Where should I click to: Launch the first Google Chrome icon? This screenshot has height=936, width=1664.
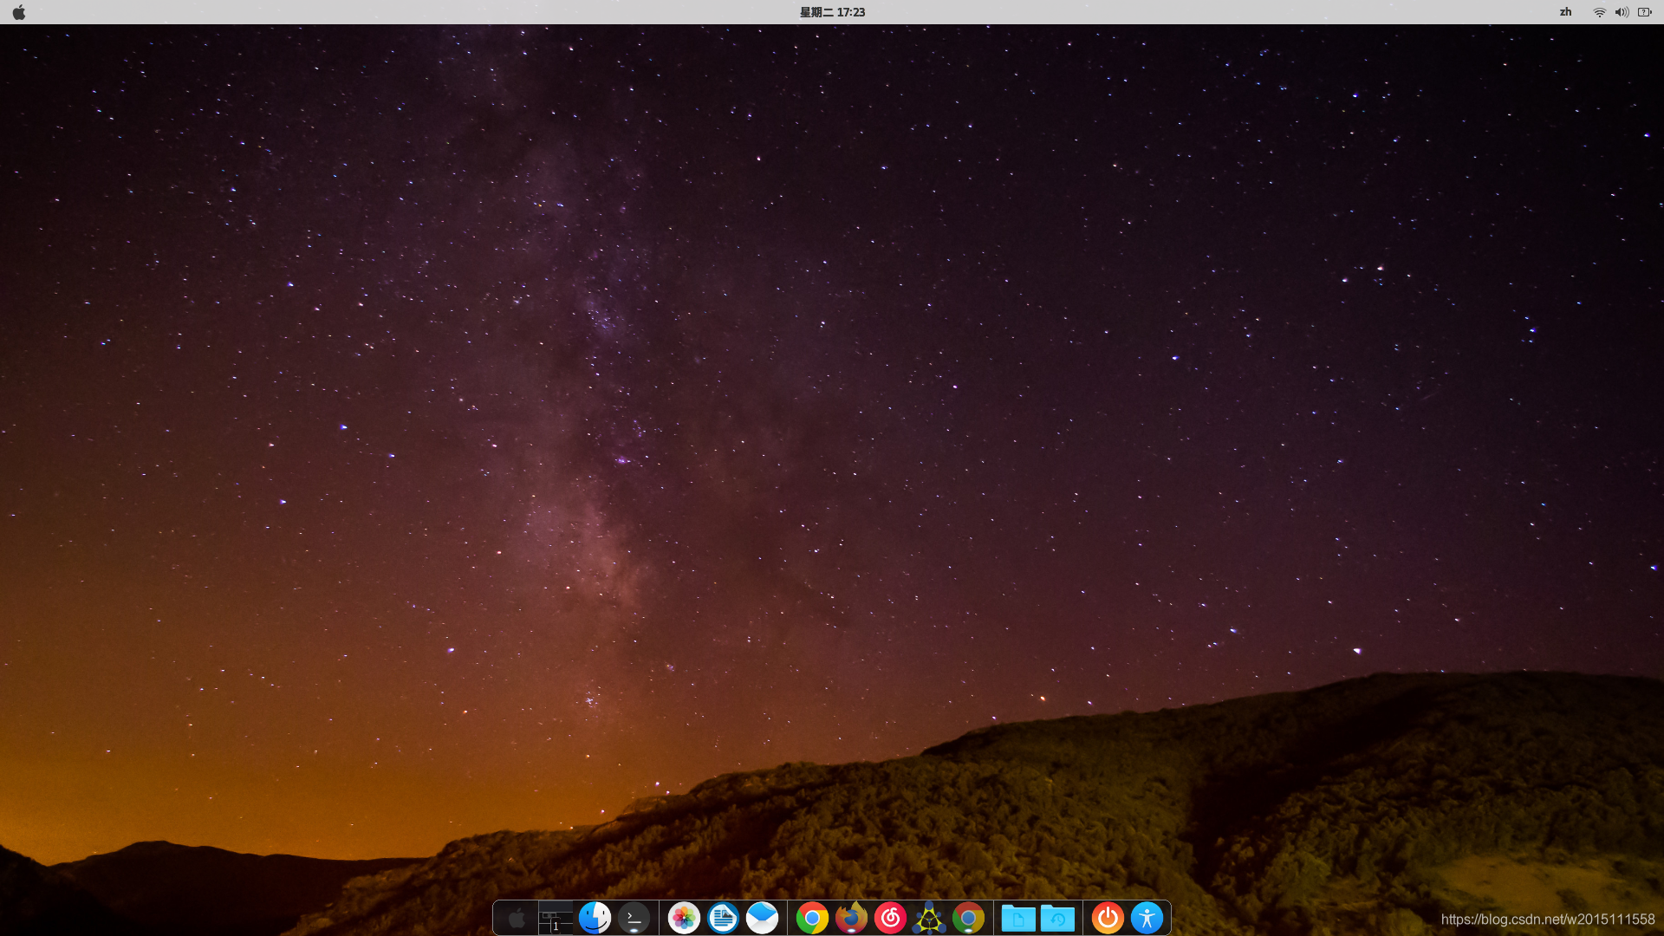[812, 918]
